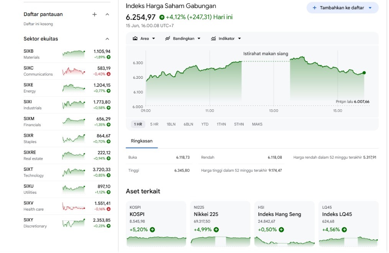389x253 pixels.
Task: Click the Tambahkan ke daftar button
Action: pos(342,8)
